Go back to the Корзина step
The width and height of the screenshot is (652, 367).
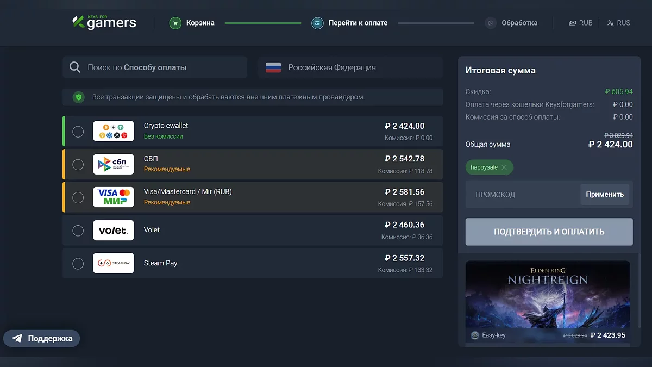tap(200, 23)
